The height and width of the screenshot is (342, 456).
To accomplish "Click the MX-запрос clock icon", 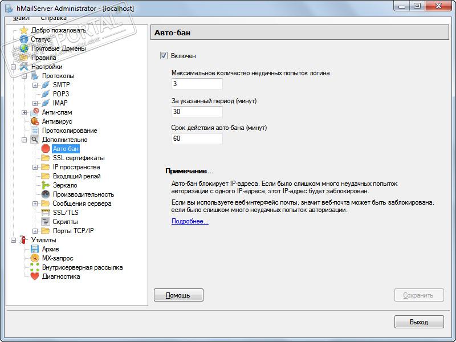I will (35, 258).
